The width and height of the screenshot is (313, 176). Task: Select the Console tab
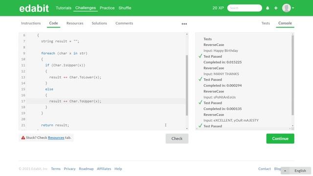285,23
